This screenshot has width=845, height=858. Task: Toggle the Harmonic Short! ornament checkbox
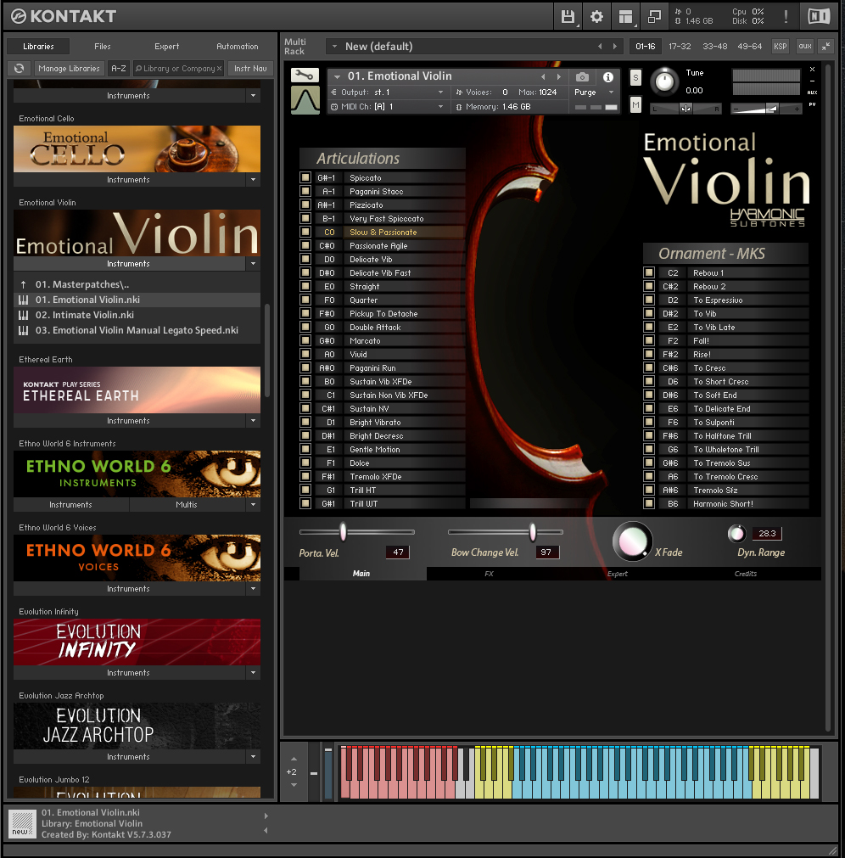coord(649,503)
